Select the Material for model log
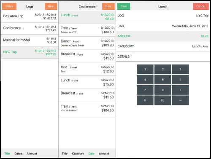 pyautogui.click(x=30, y=40)
